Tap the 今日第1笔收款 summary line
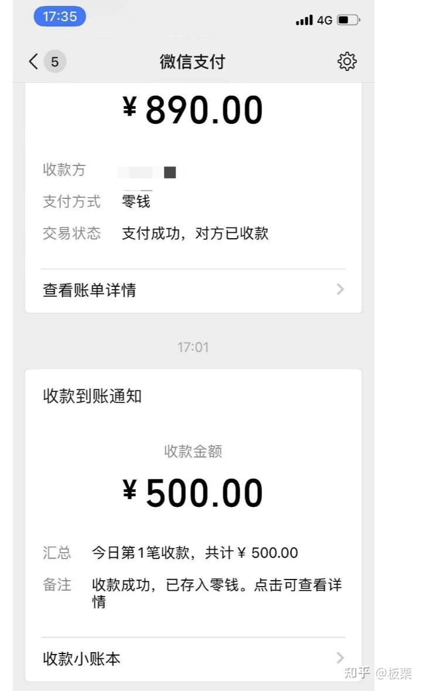This screenshot has width=422, height=691. coord(195,553)
